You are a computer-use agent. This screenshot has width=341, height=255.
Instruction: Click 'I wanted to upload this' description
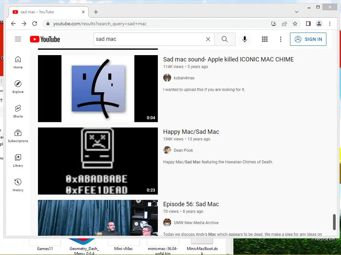pos(204,90)
